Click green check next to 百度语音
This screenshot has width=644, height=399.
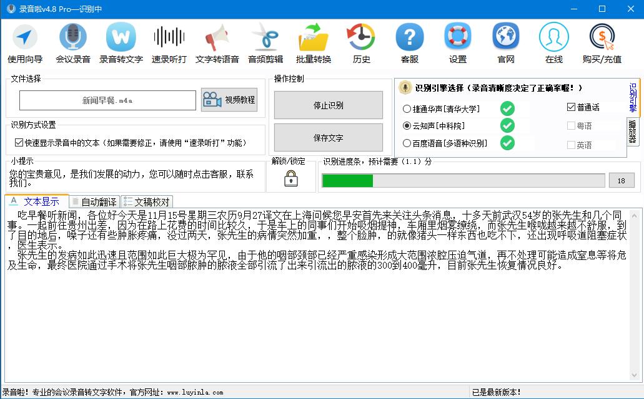tap(507, 143)
